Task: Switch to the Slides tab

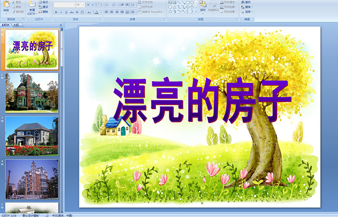Action: (x=5, y=25)
